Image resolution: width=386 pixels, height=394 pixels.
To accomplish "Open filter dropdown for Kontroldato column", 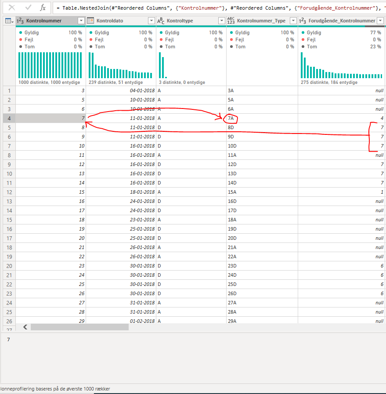I will (152, 21).
